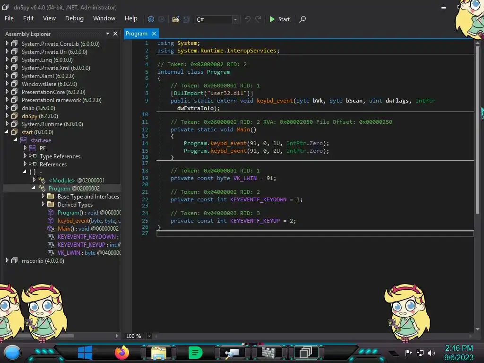Image resolution: width=484 pixels, height=363 pixels.
Task: Collapse the Program @02000002 node
Action: pyautogui.click(x=34, y=188)
